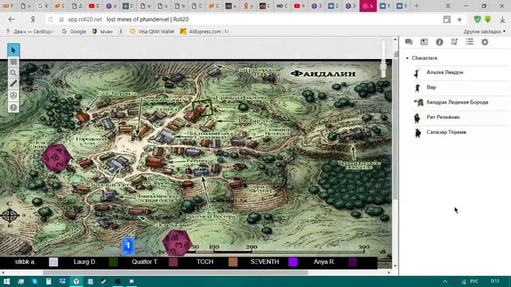Open the Jukebox tab in the sidebar

tap(454, 42)
